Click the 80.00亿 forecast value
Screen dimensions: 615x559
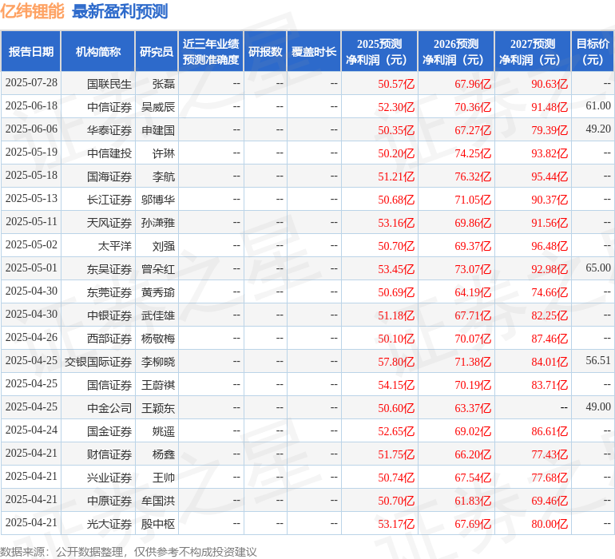550,523
